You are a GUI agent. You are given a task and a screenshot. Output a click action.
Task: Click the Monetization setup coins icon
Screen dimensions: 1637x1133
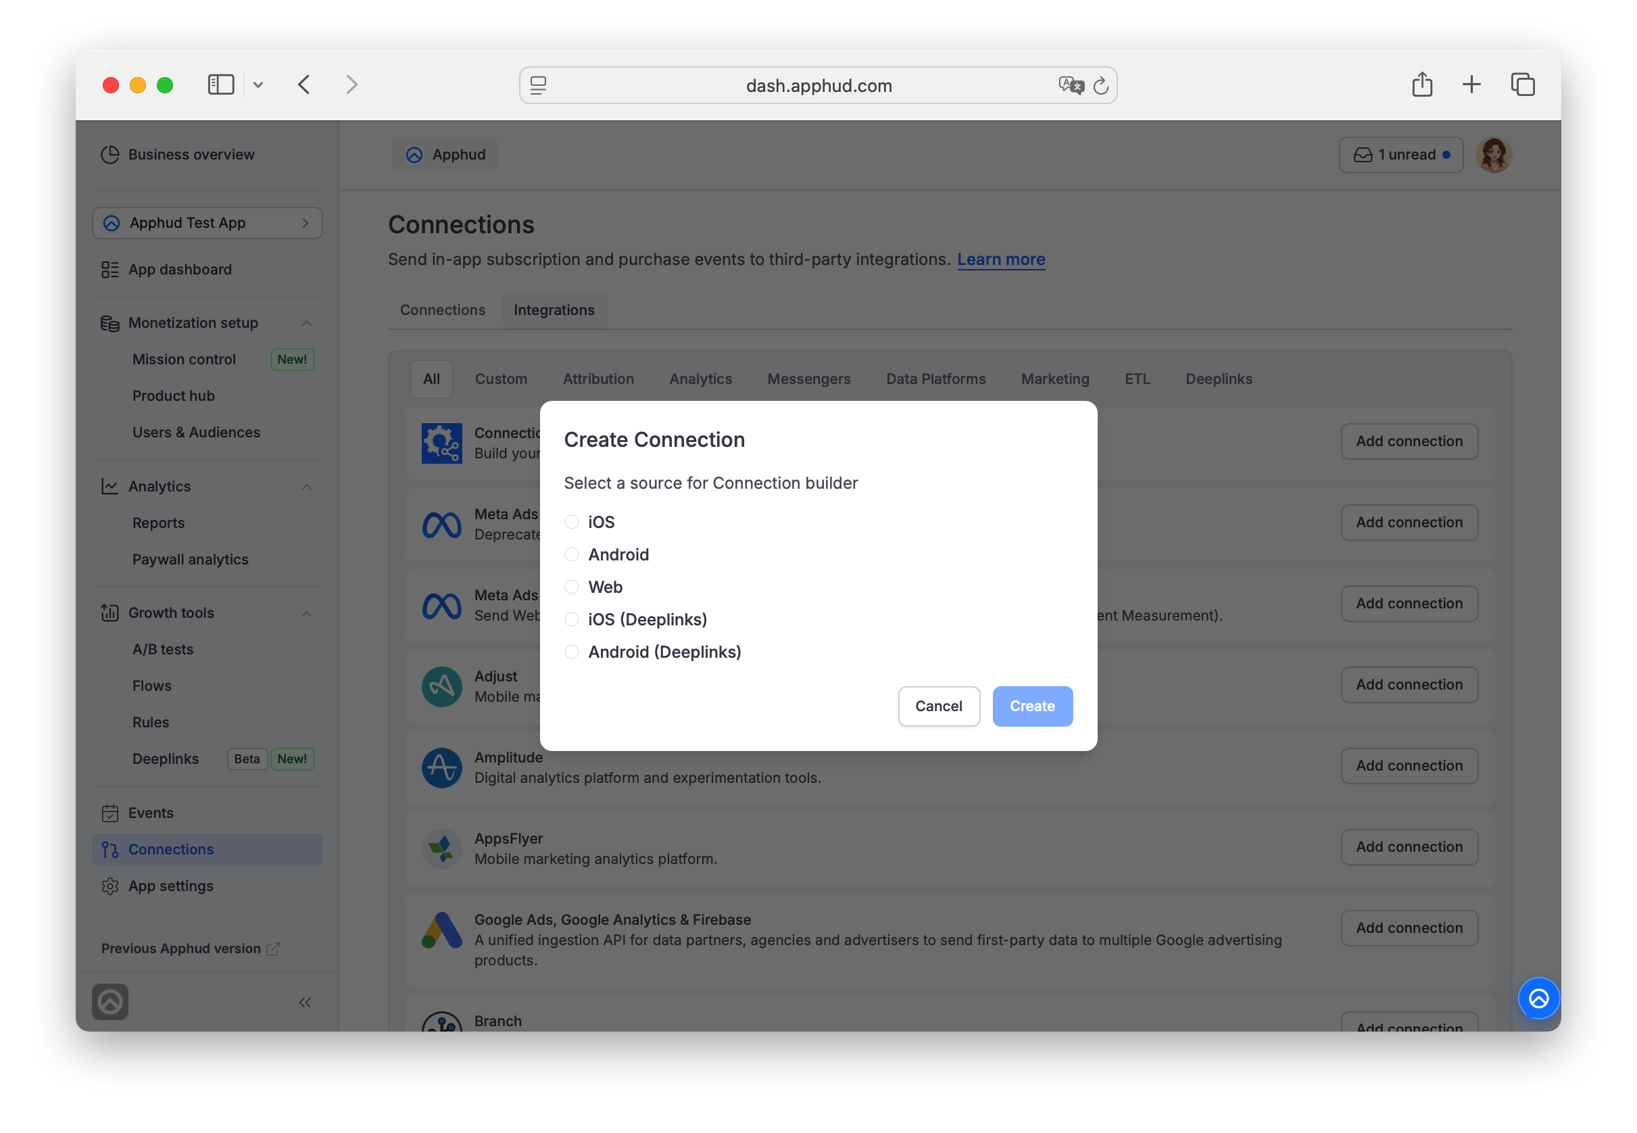109,323
